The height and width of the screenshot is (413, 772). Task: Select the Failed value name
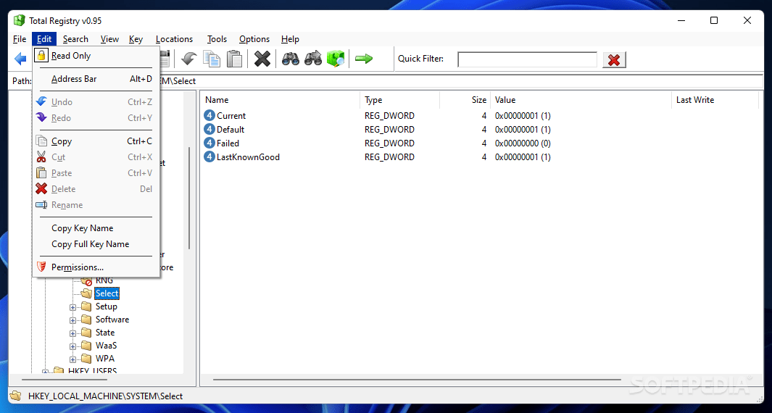point(228,143)
